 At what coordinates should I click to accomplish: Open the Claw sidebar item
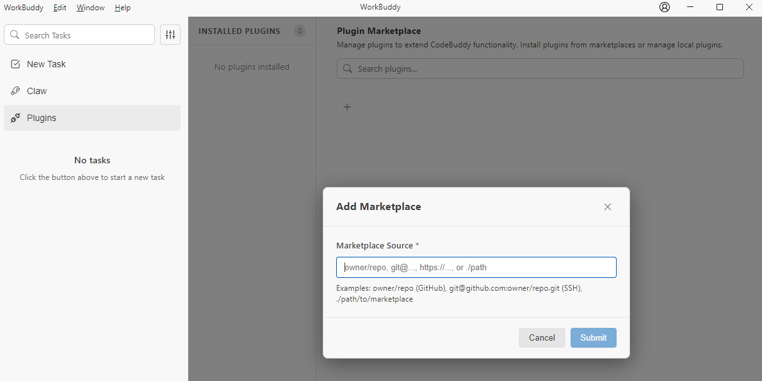(37, 91)
